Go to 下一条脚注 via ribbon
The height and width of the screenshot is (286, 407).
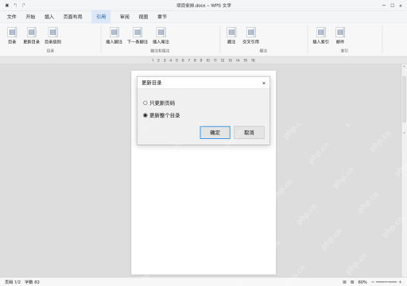[138, 33]
